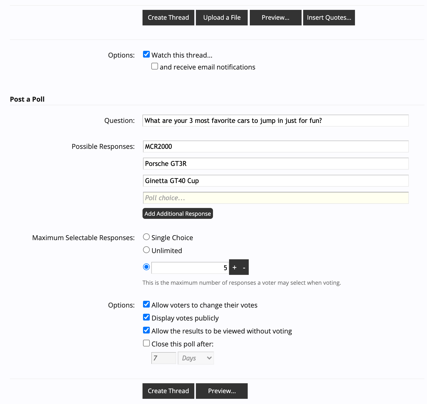Screen dimensions: 427x404
Task: Focus the poll Question field
Action: pyautogui.click(x=276, y=121)
